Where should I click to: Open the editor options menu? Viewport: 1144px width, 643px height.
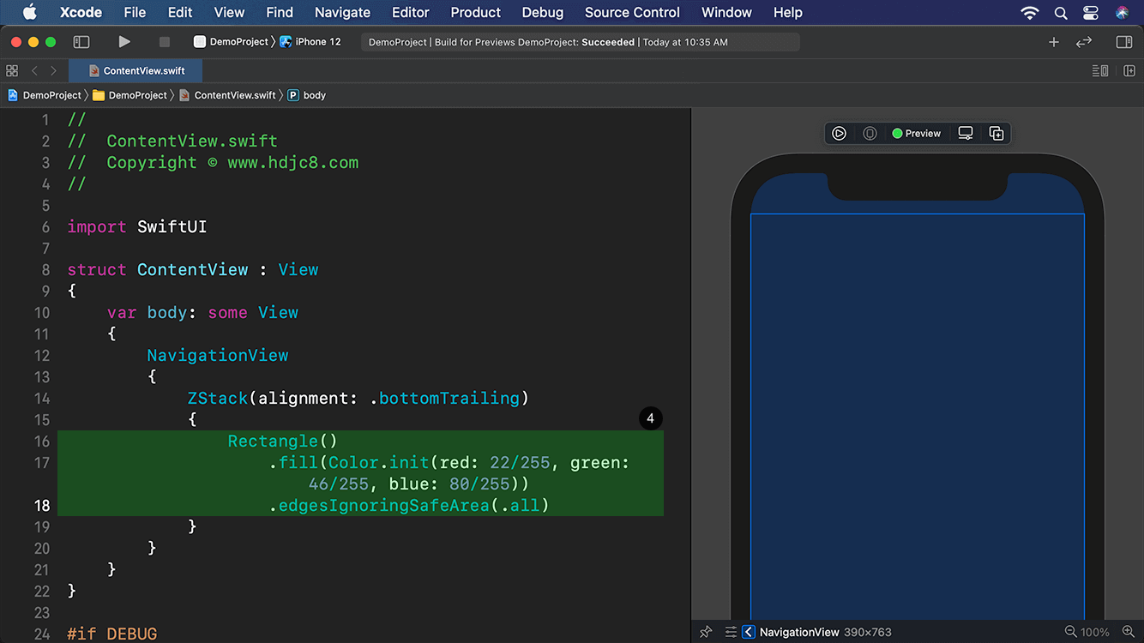[x=1100, y=70]
